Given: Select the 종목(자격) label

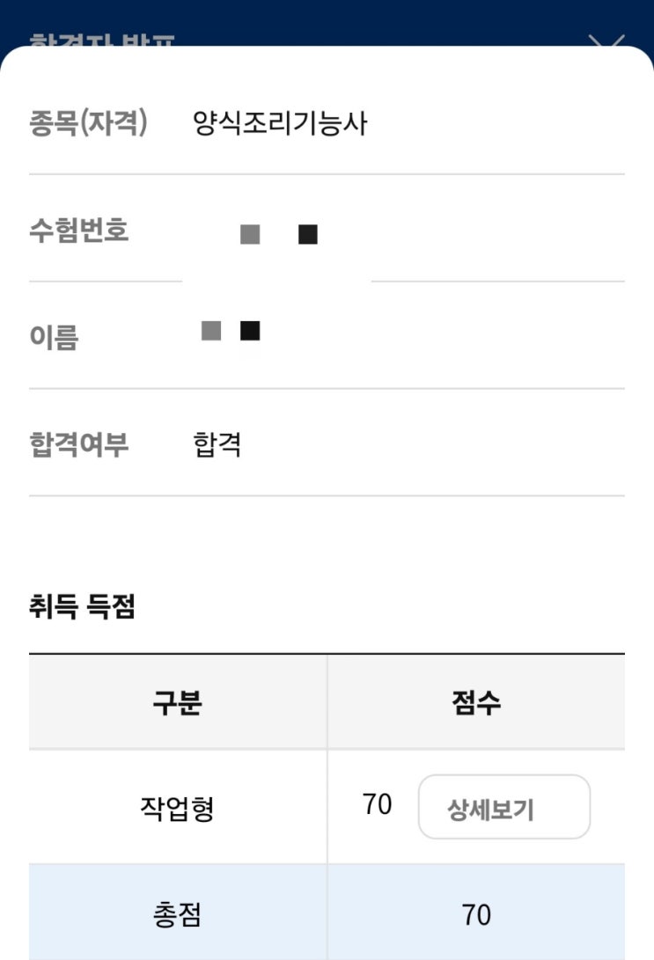Looking at the screenshot, I should pos(88,124).
